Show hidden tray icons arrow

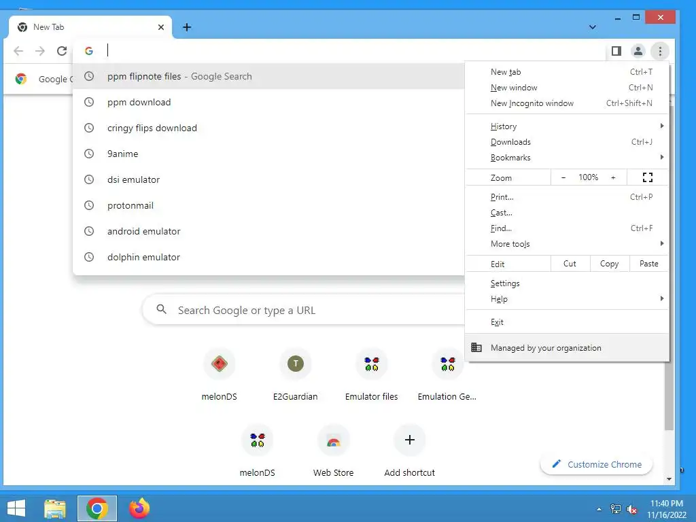(599, 509)
